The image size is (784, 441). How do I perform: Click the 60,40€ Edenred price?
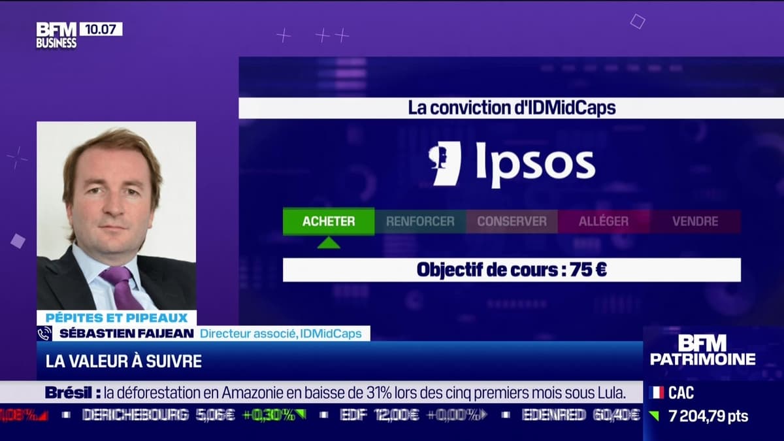616,415
